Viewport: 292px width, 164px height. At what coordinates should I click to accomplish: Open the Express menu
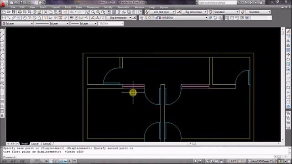[164, 7]
